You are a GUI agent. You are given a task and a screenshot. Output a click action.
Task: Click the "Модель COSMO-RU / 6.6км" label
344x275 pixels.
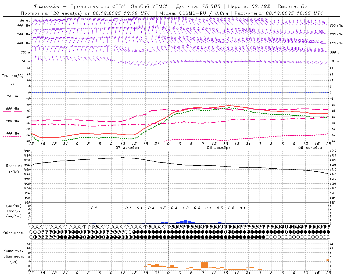194,13
